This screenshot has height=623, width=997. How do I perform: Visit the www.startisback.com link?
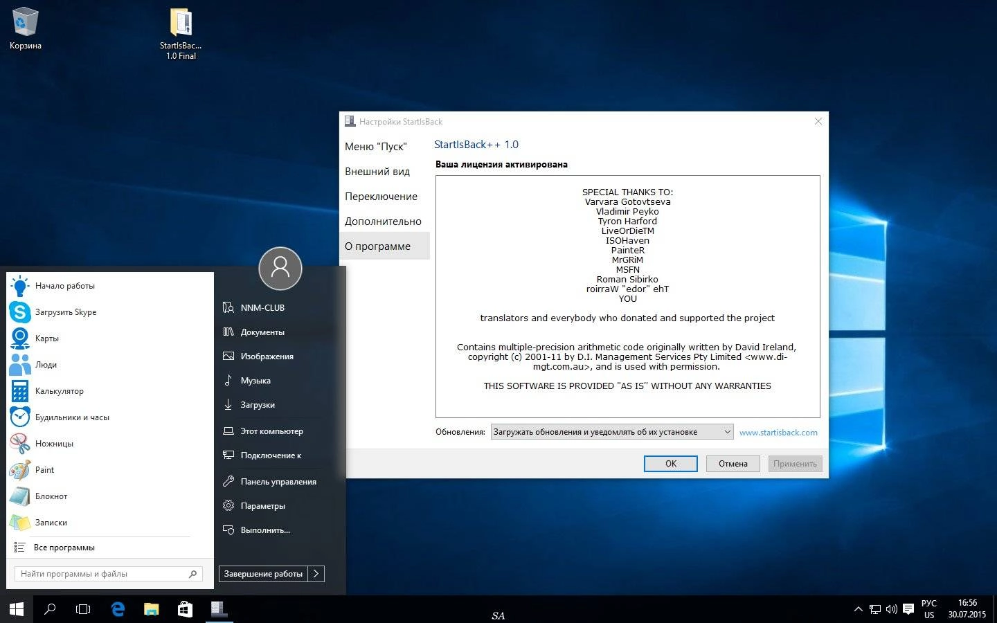(778, 433)
